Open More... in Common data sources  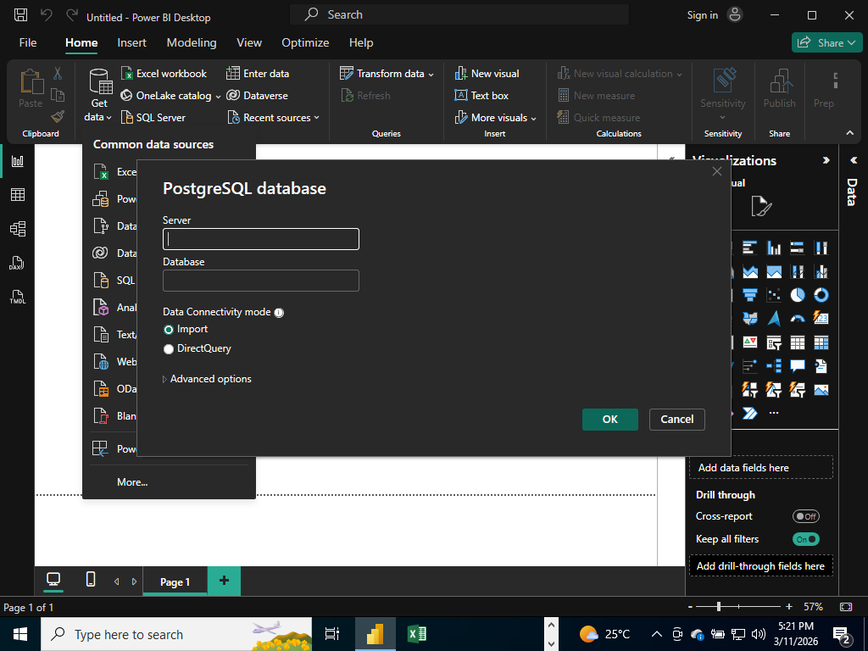[132, 482]
